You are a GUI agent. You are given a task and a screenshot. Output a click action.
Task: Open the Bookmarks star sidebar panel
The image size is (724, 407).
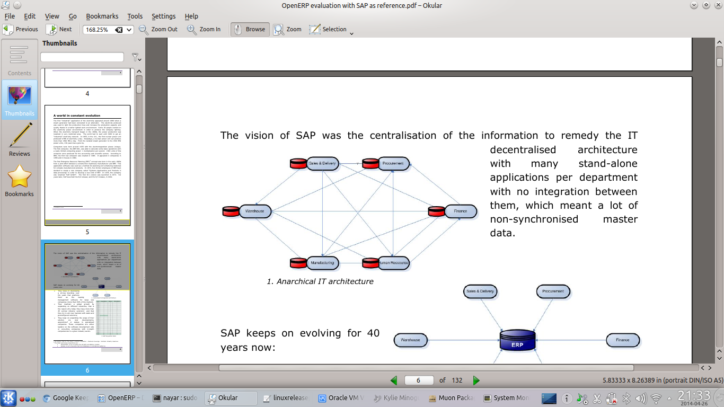click(19, 180)
